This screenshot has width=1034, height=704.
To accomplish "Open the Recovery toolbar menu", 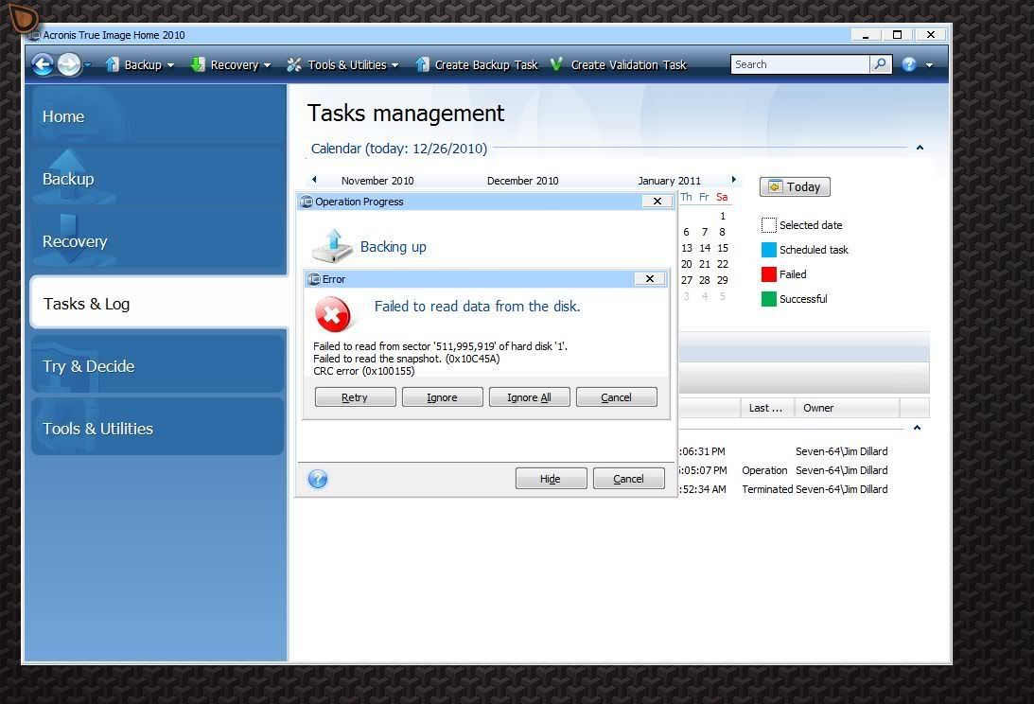I will (231, 64).
